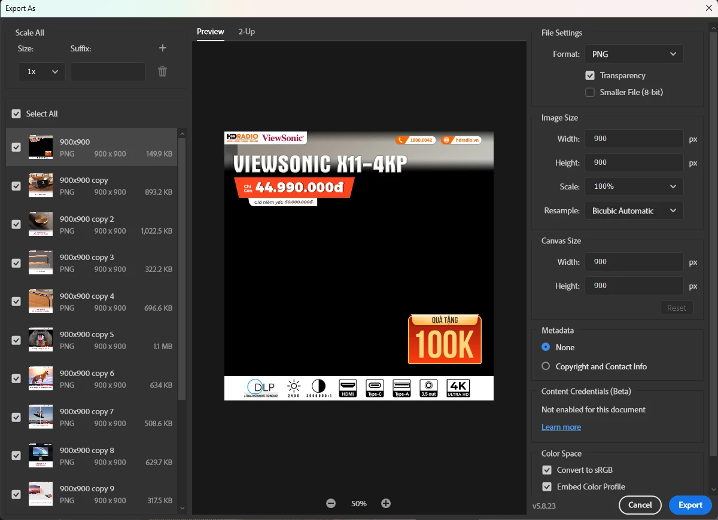The height and width of the screenshot is (520, 718).
Task: Select the 900x900 asset thumbnail
Action: (x=41, y=147)
